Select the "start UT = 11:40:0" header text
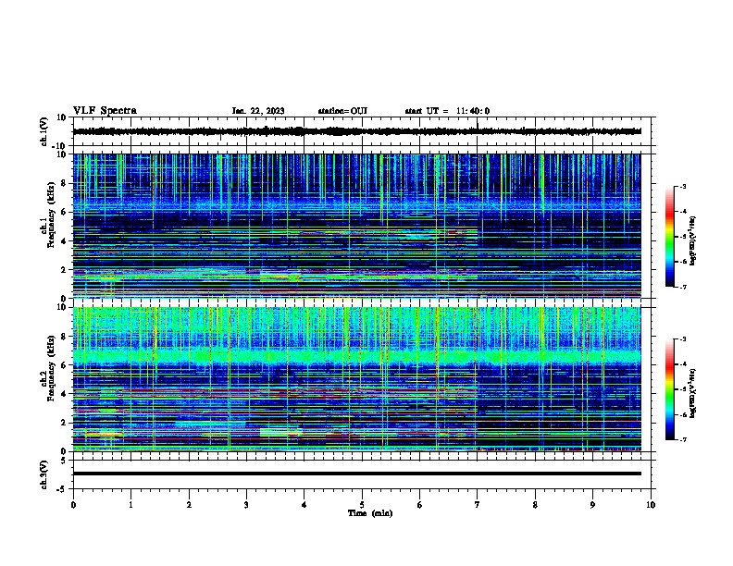733x566 pixels. (x=447, y=111)
